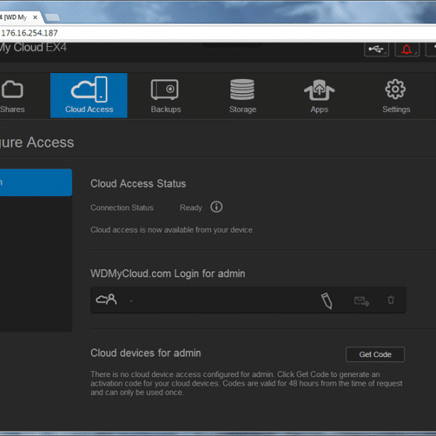The height and width of the screenshot is (436, 436).
Task: Click the Get Code button
Action: pyautogui.click(x=375, y=354)
